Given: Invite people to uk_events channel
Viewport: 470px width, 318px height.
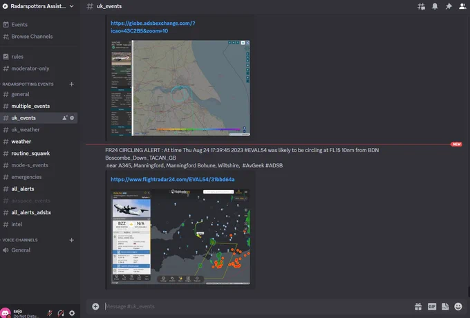Looking at the screenshot, I should pos(65,118).
